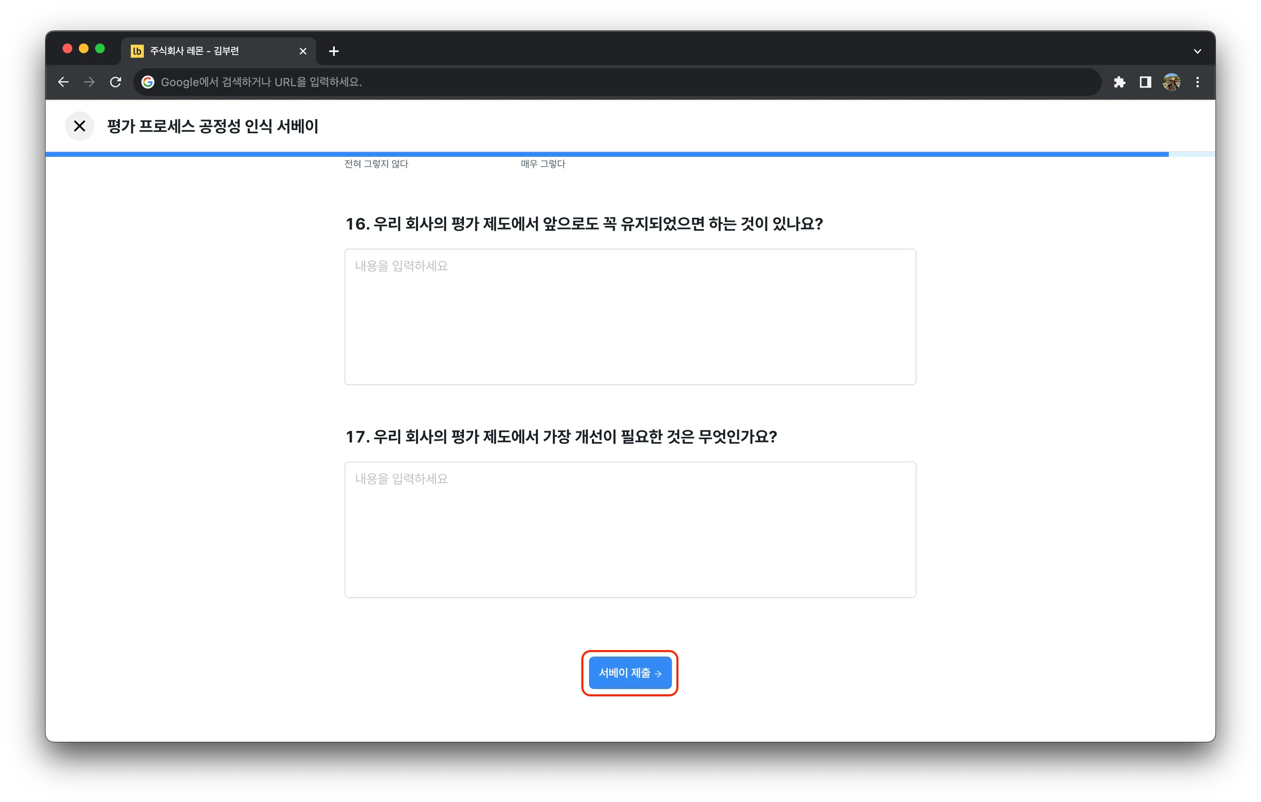
Task: Submit survey with 서베이 제출 button
Action: [630, 673]
